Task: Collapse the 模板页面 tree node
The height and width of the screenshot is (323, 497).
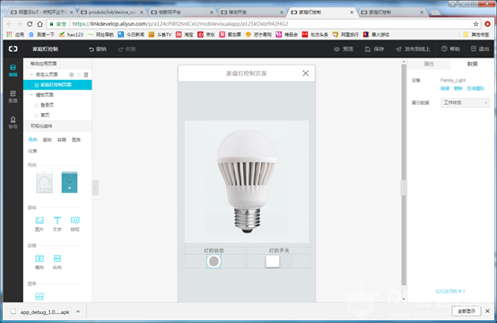Action: coord(31,95)
